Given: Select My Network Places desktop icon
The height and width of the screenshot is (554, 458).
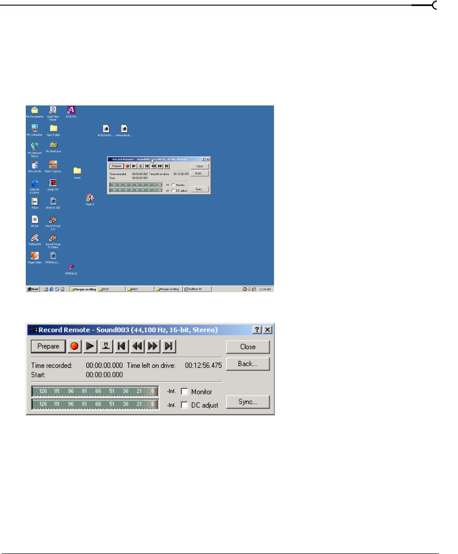Looking at the screenshot, I should pyautogui.click(x=35, y=150).
